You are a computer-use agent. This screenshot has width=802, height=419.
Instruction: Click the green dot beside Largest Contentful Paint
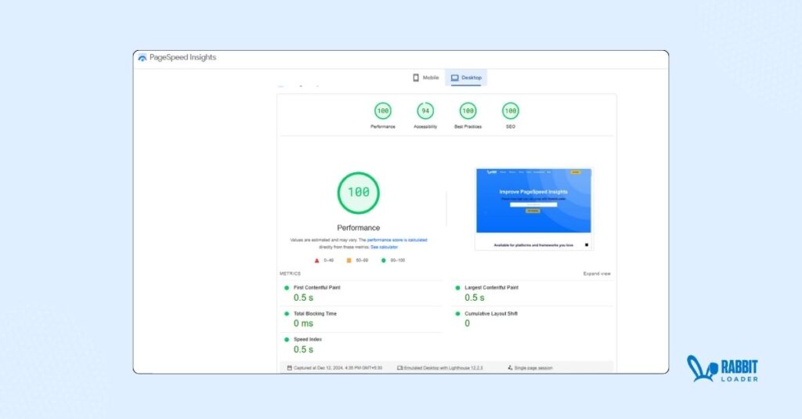(x=457, y=287)
